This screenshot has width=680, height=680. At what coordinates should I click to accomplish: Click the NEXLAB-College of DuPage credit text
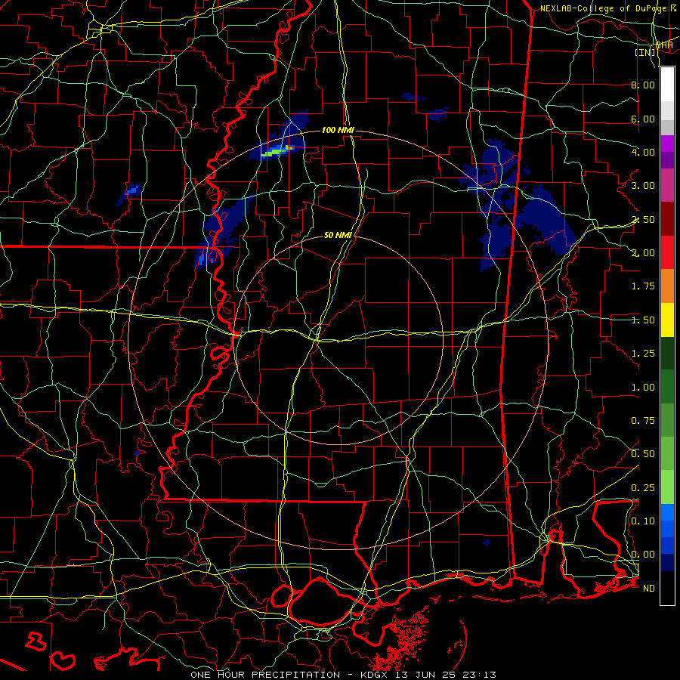click(x=603, y=8)
